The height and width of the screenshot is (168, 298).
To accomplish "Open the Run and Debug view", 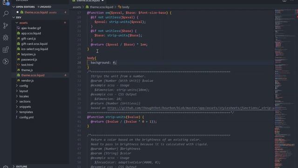I will 6,37.
